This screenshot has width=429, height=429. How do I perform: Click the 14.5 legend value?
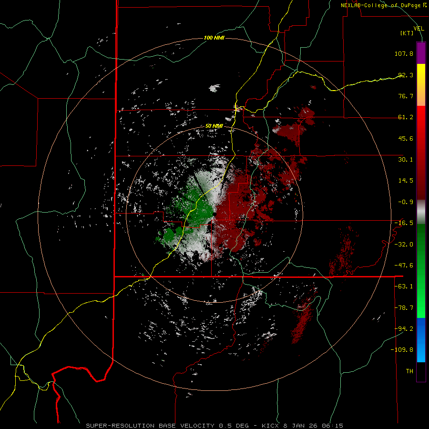[x=406, y=181]
